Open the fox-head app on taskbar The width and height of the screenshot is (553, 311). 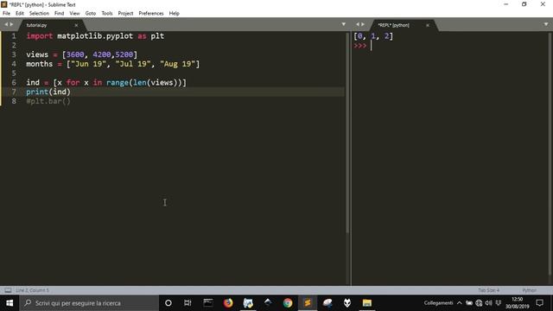(x=347, y=303)
